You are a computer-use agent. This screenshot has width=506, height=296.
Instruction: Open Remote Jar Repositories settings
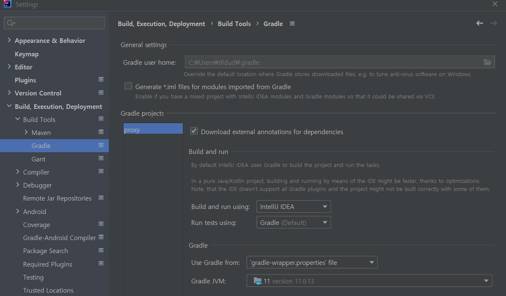57,198
